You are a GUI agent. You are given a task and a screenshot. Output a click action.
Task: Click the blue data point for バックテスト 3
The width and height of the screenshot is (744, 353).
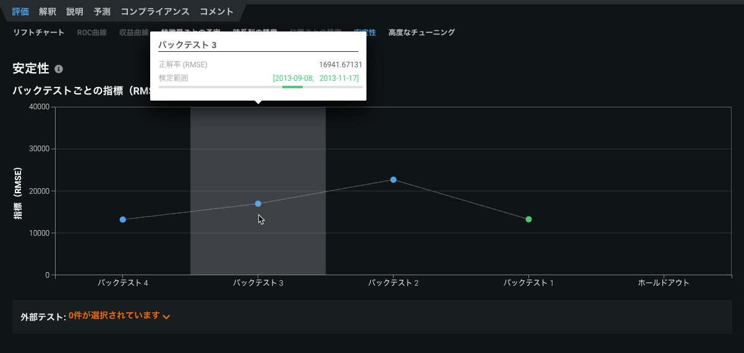point(258,204)
